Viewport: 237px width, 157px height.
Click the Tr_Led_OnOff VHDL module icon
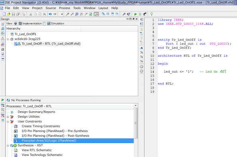pyautogui.click(x=18, y=44)
